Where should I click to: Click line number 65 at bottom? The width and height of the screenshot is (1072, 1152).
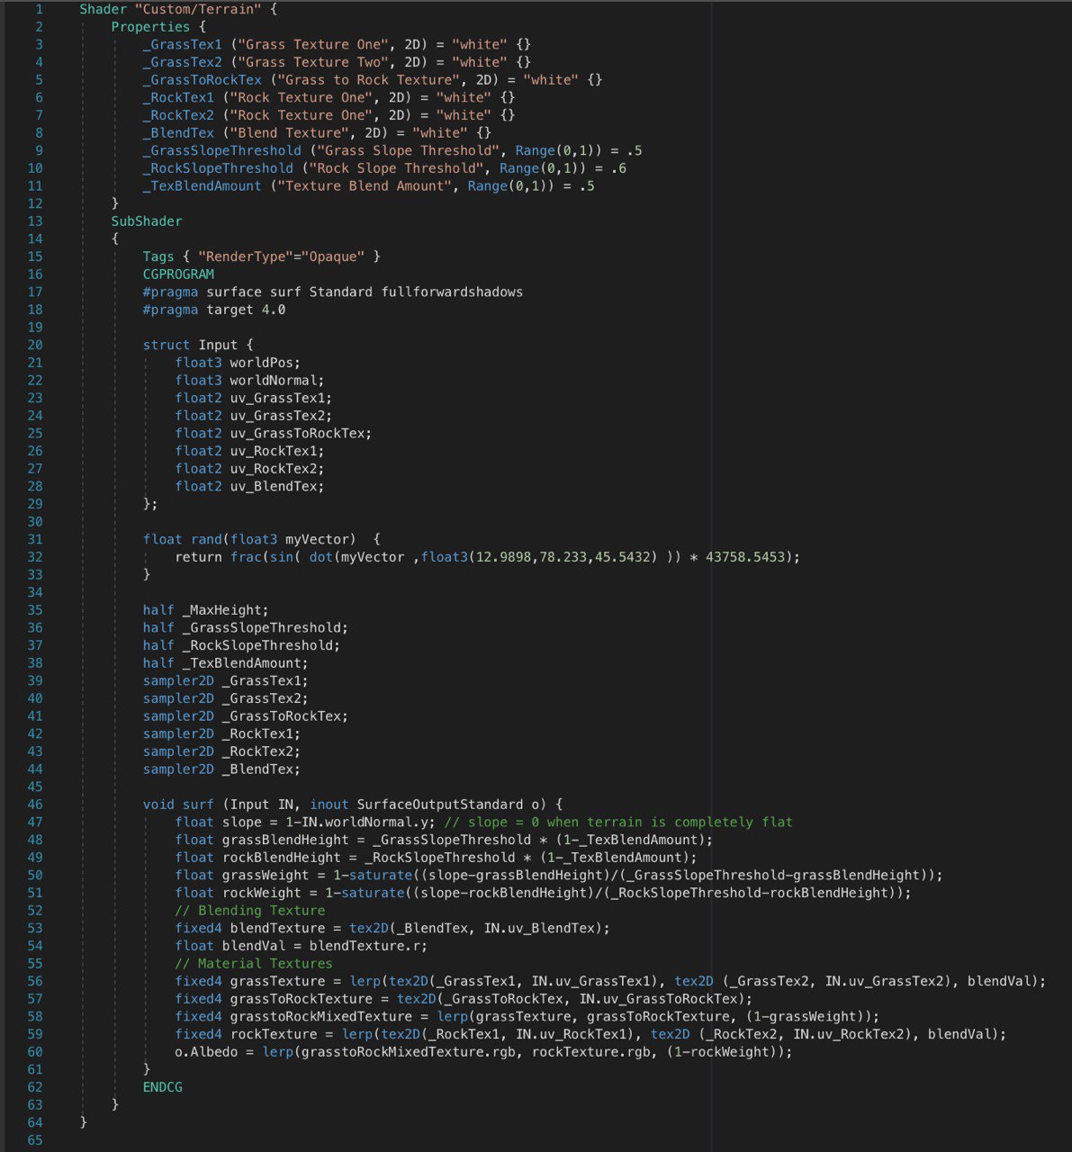(35, 1140)
